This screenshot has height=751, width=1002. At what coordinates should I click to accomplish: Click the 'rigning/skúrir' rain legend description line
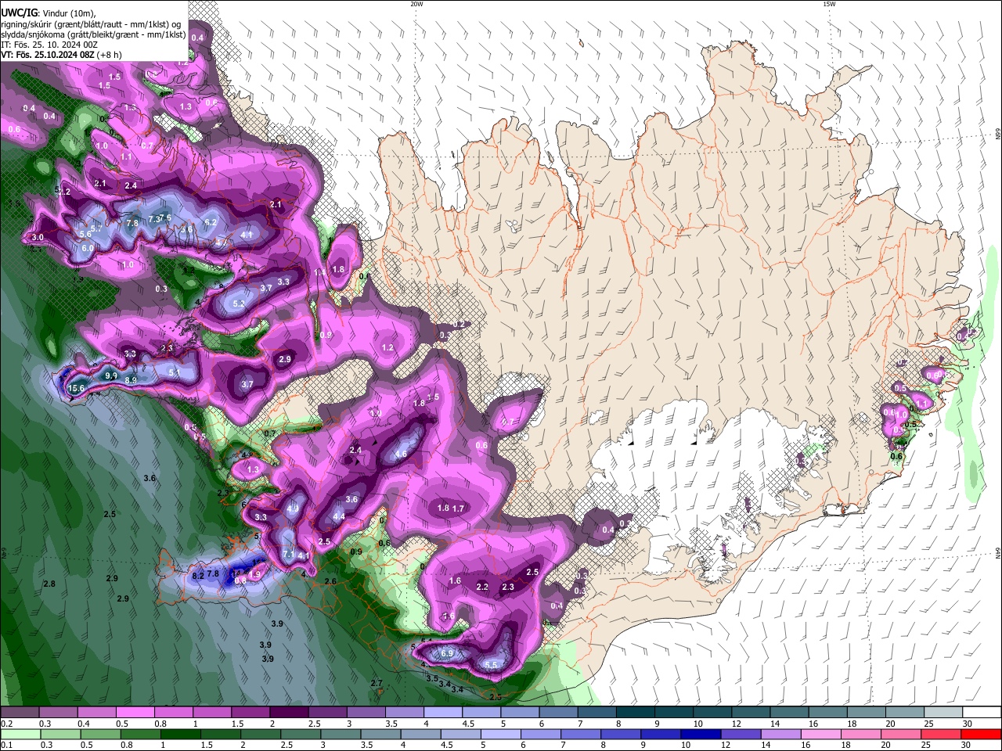91,24
